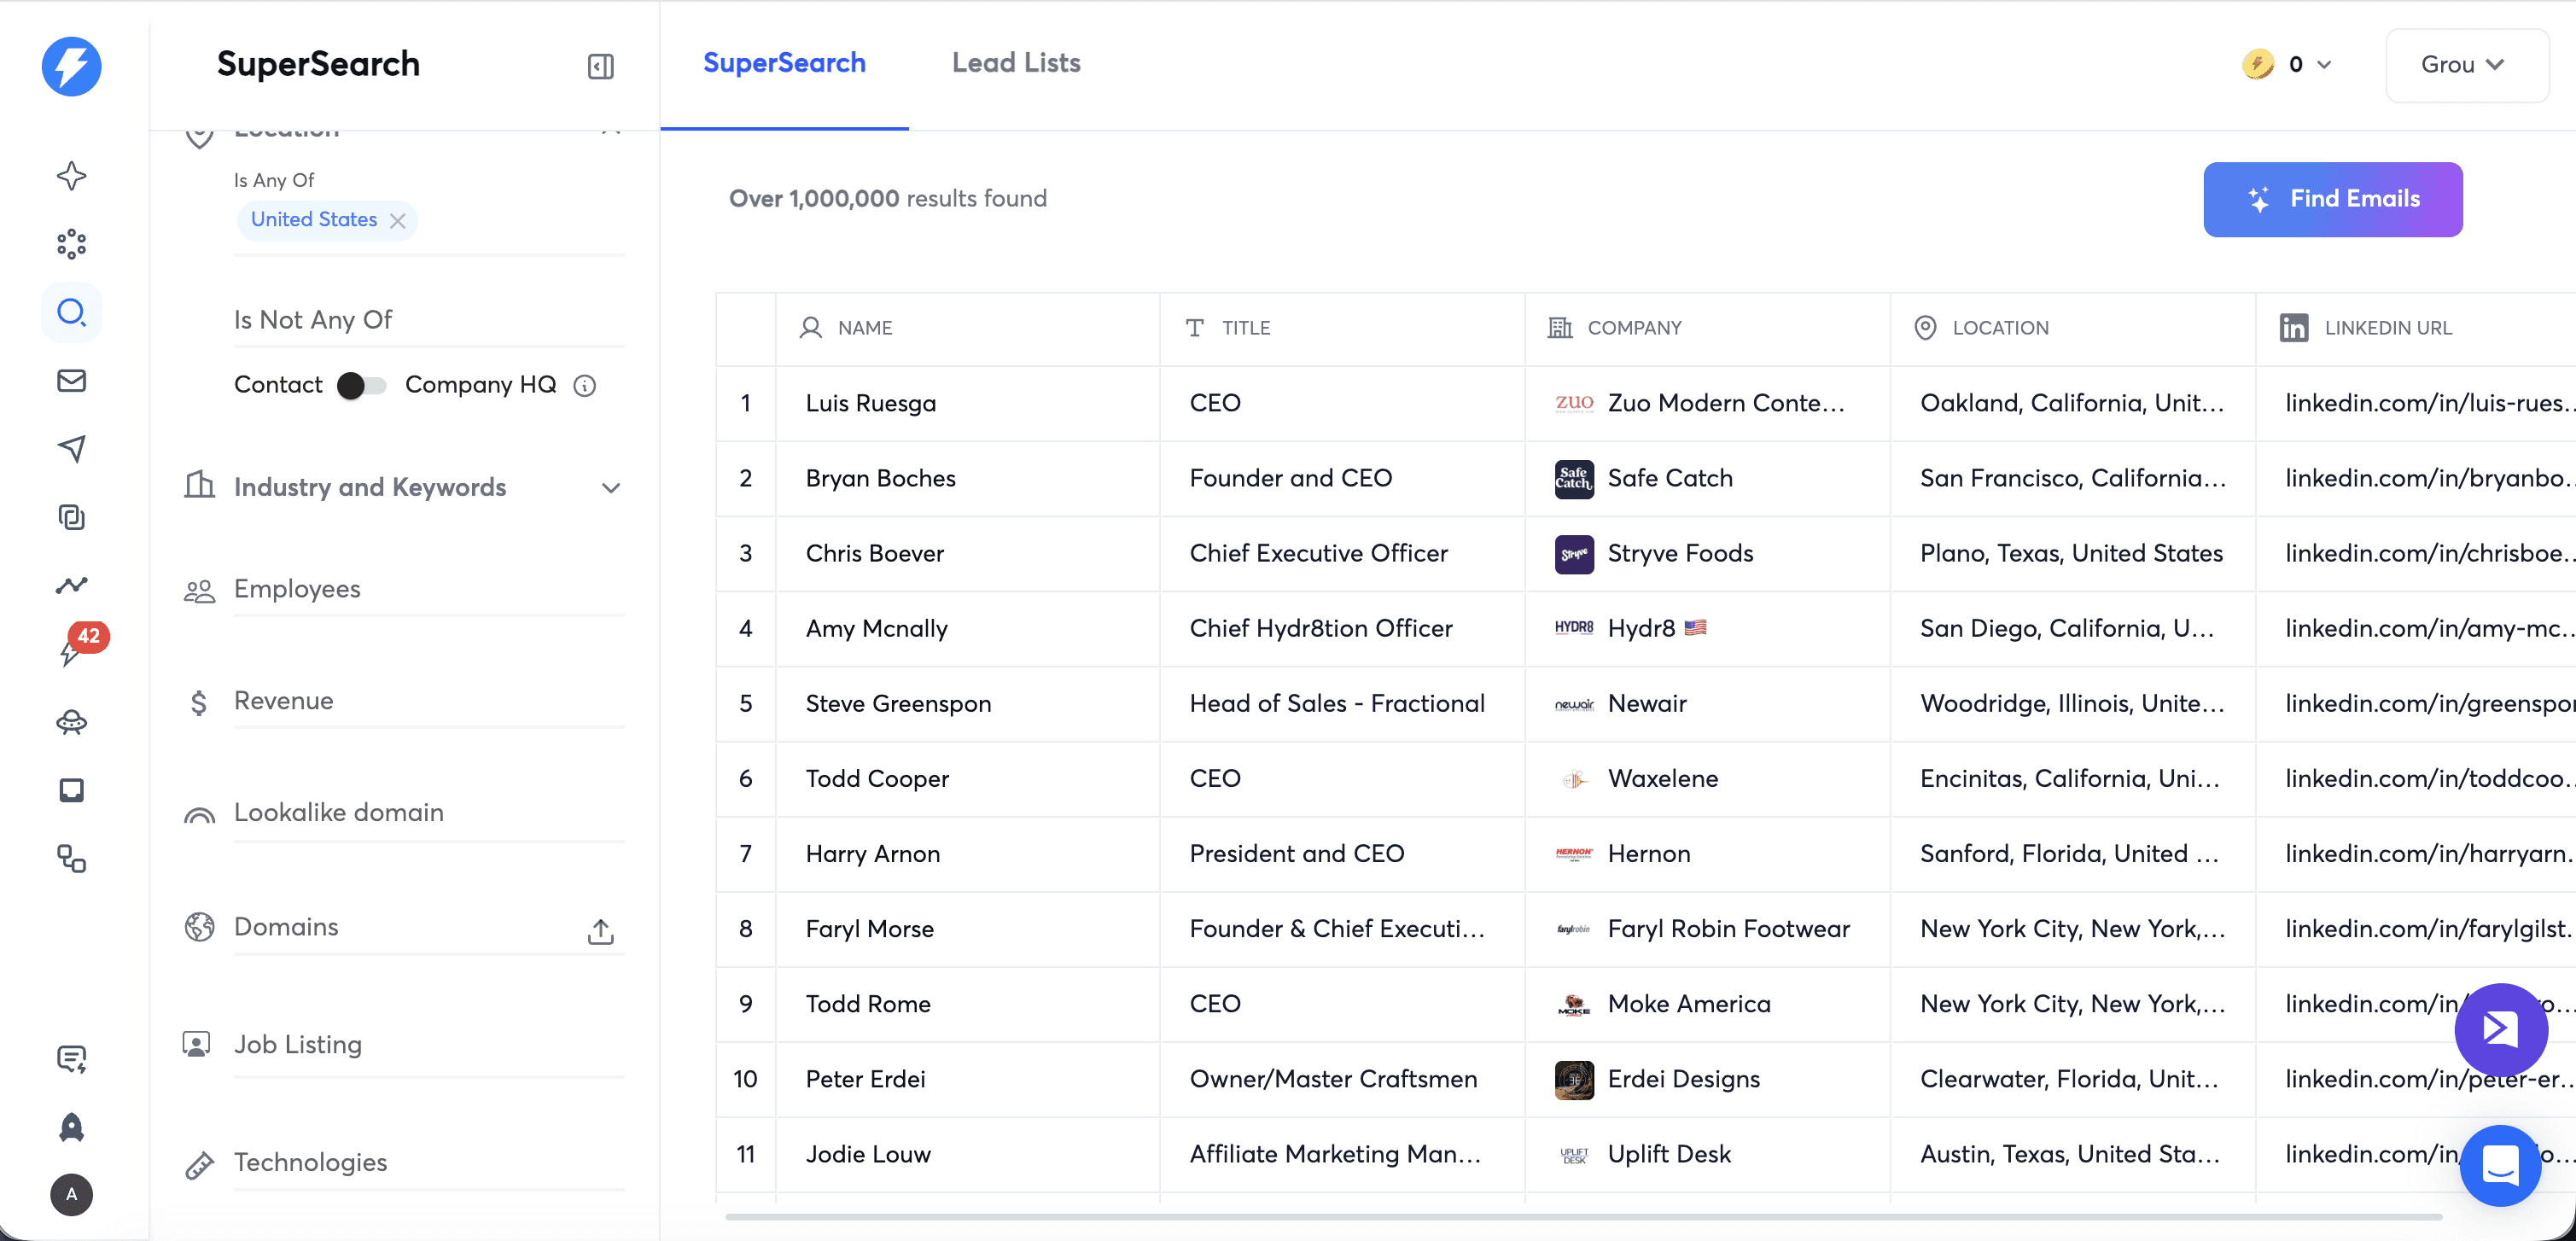Open Chris Boever's LinkedIn URL
2576x1241 pixels.
(2428, 553)
